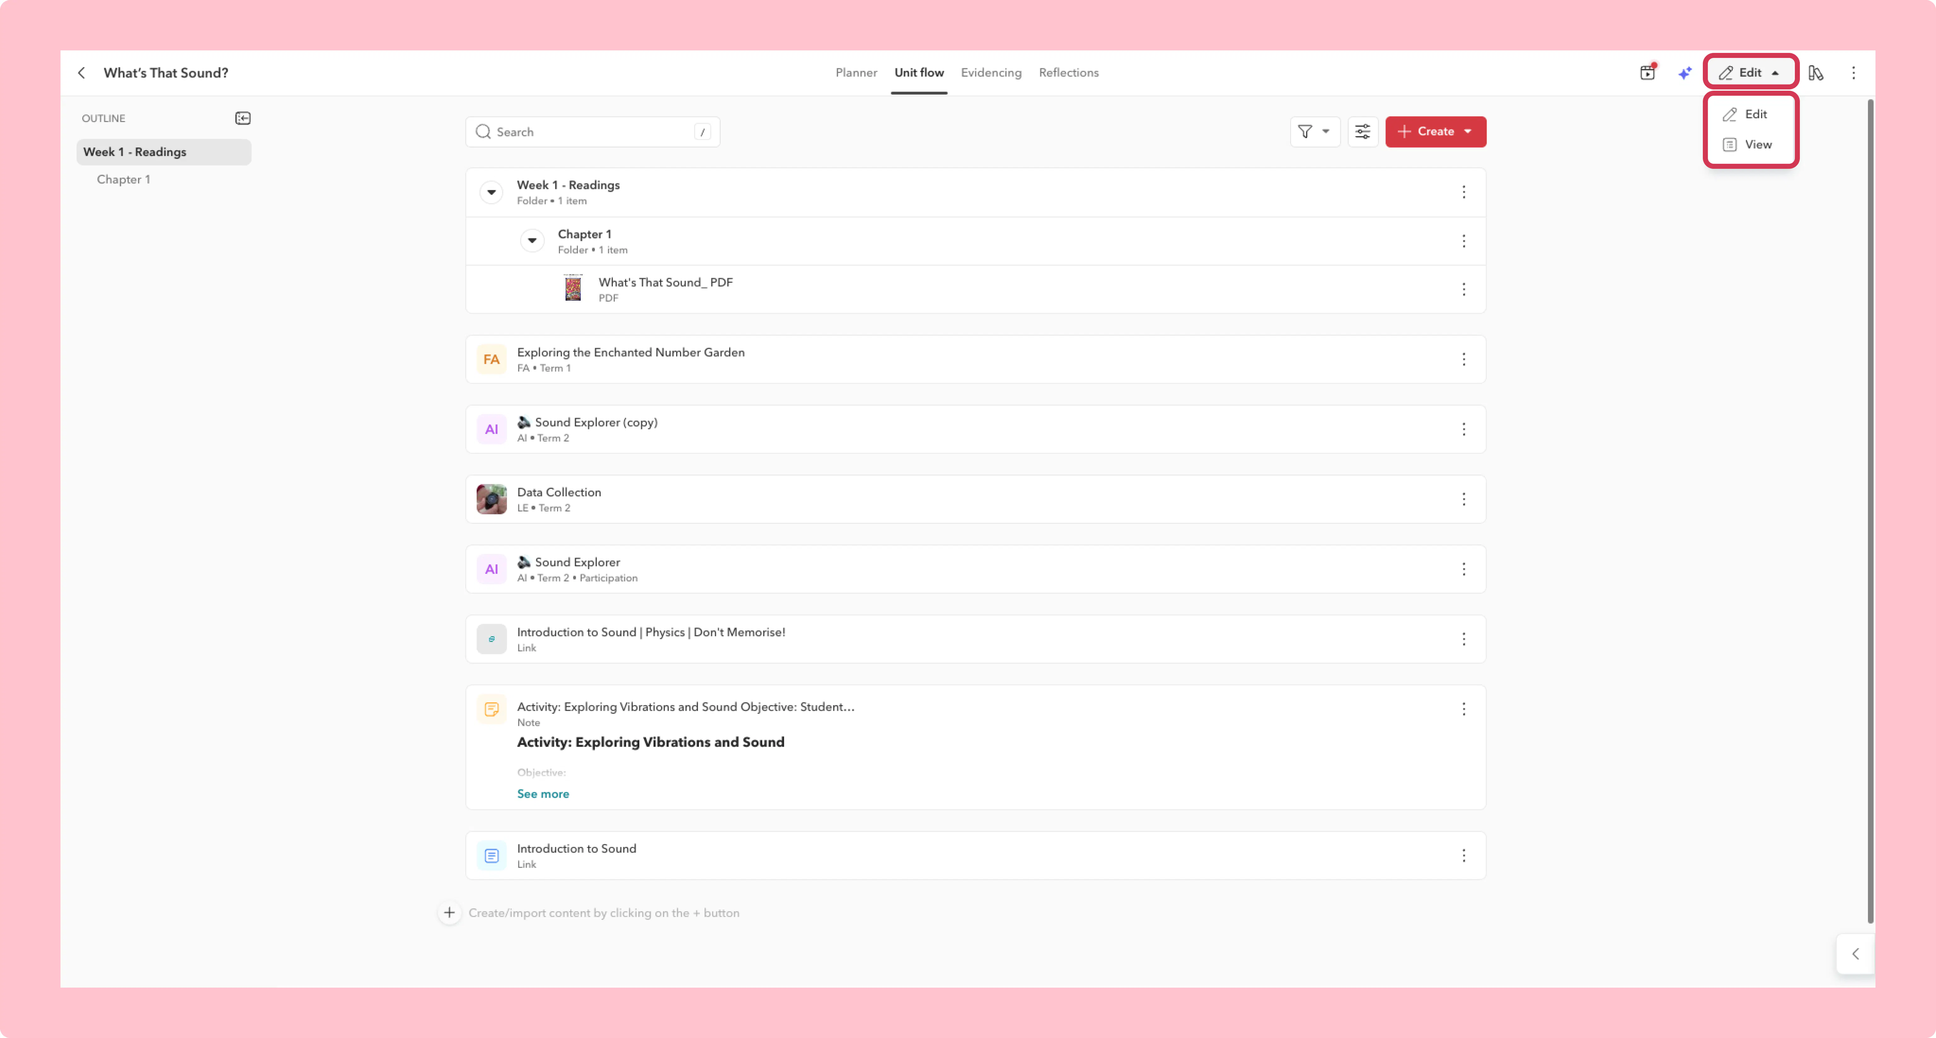Click See more on the Activity note
The image size is (1936, 1038).
point(543,794)
